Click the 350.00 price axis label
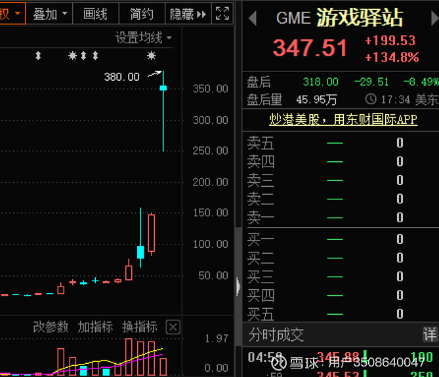Image resolution: width=439 pixels, height=377 pixels. click(210, 89)
